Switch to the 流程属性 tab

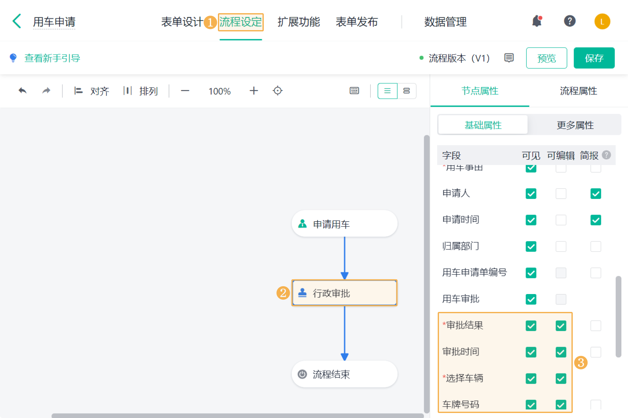(x=578, y=91)
